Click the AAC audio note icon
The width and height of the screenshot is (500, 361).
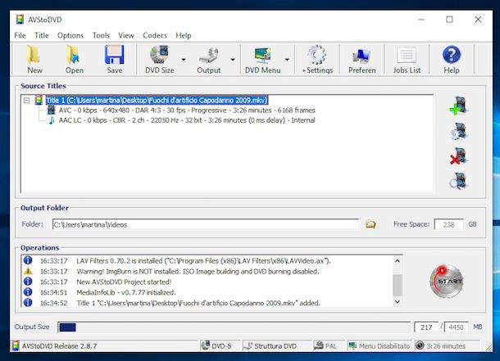52,120
